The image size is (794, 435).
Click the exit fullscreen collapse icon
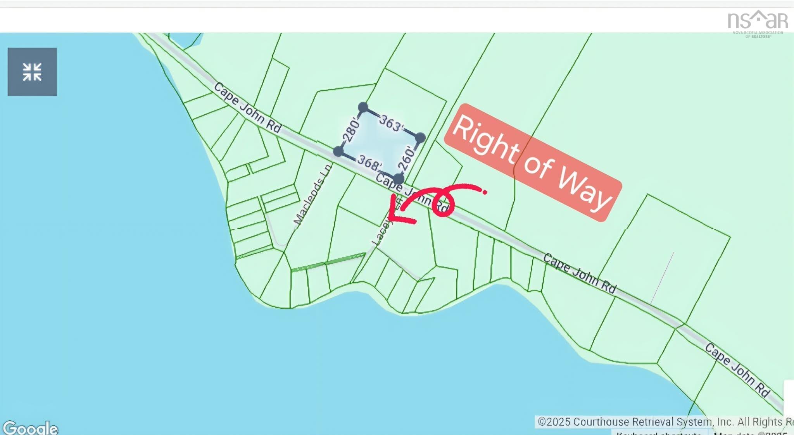click(x=32, y=72)
